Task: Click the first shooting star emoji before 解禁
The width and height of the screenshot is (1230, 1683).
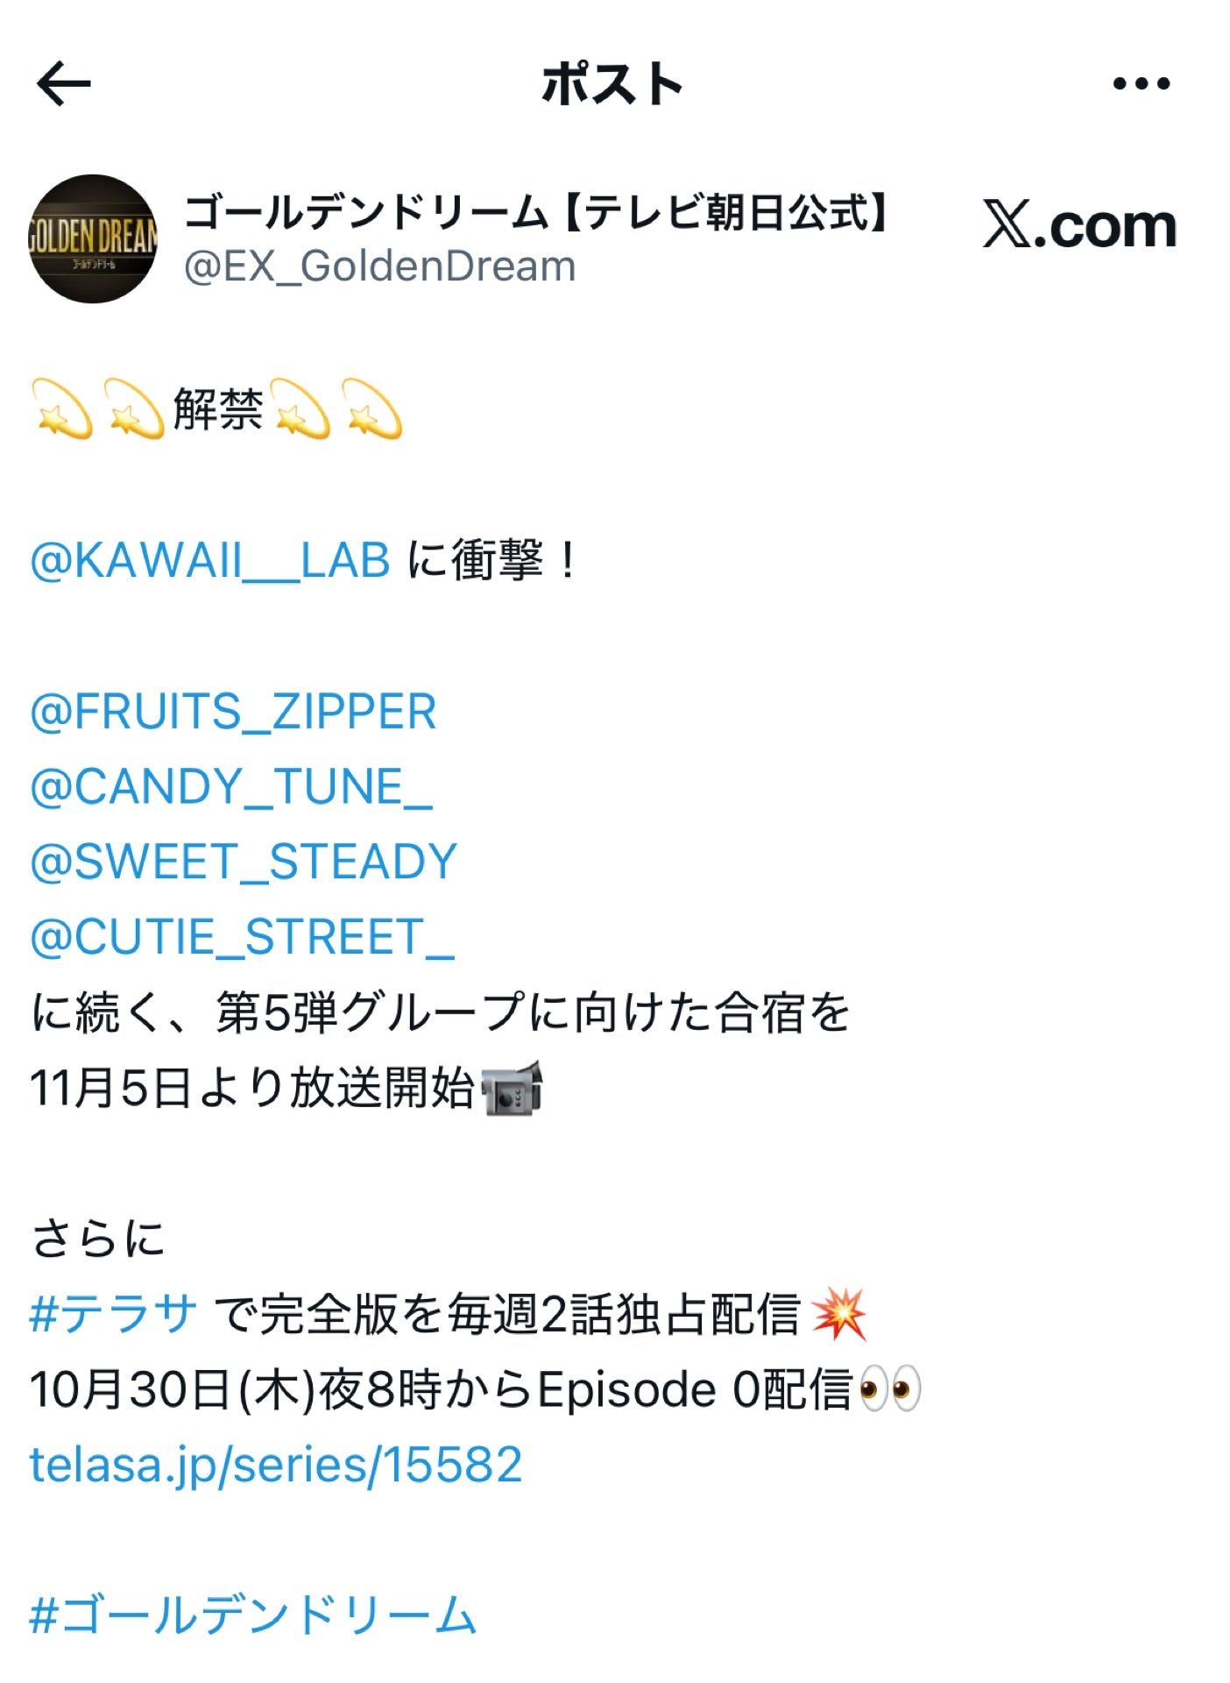Action: [x=62, y=408]
